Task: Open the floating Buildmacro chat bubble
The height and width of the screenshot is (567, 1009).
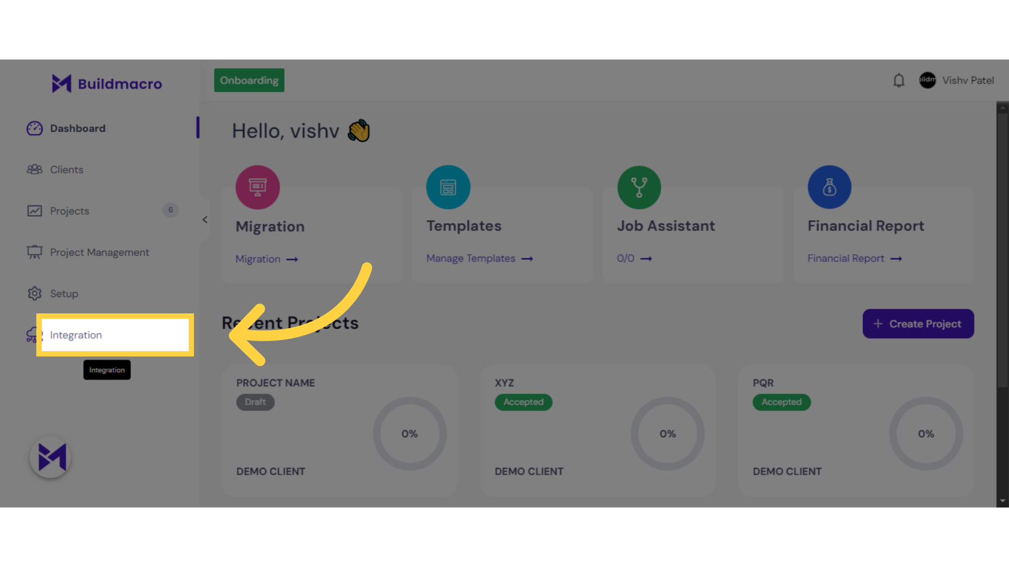Action: click(x=50, y=457)
